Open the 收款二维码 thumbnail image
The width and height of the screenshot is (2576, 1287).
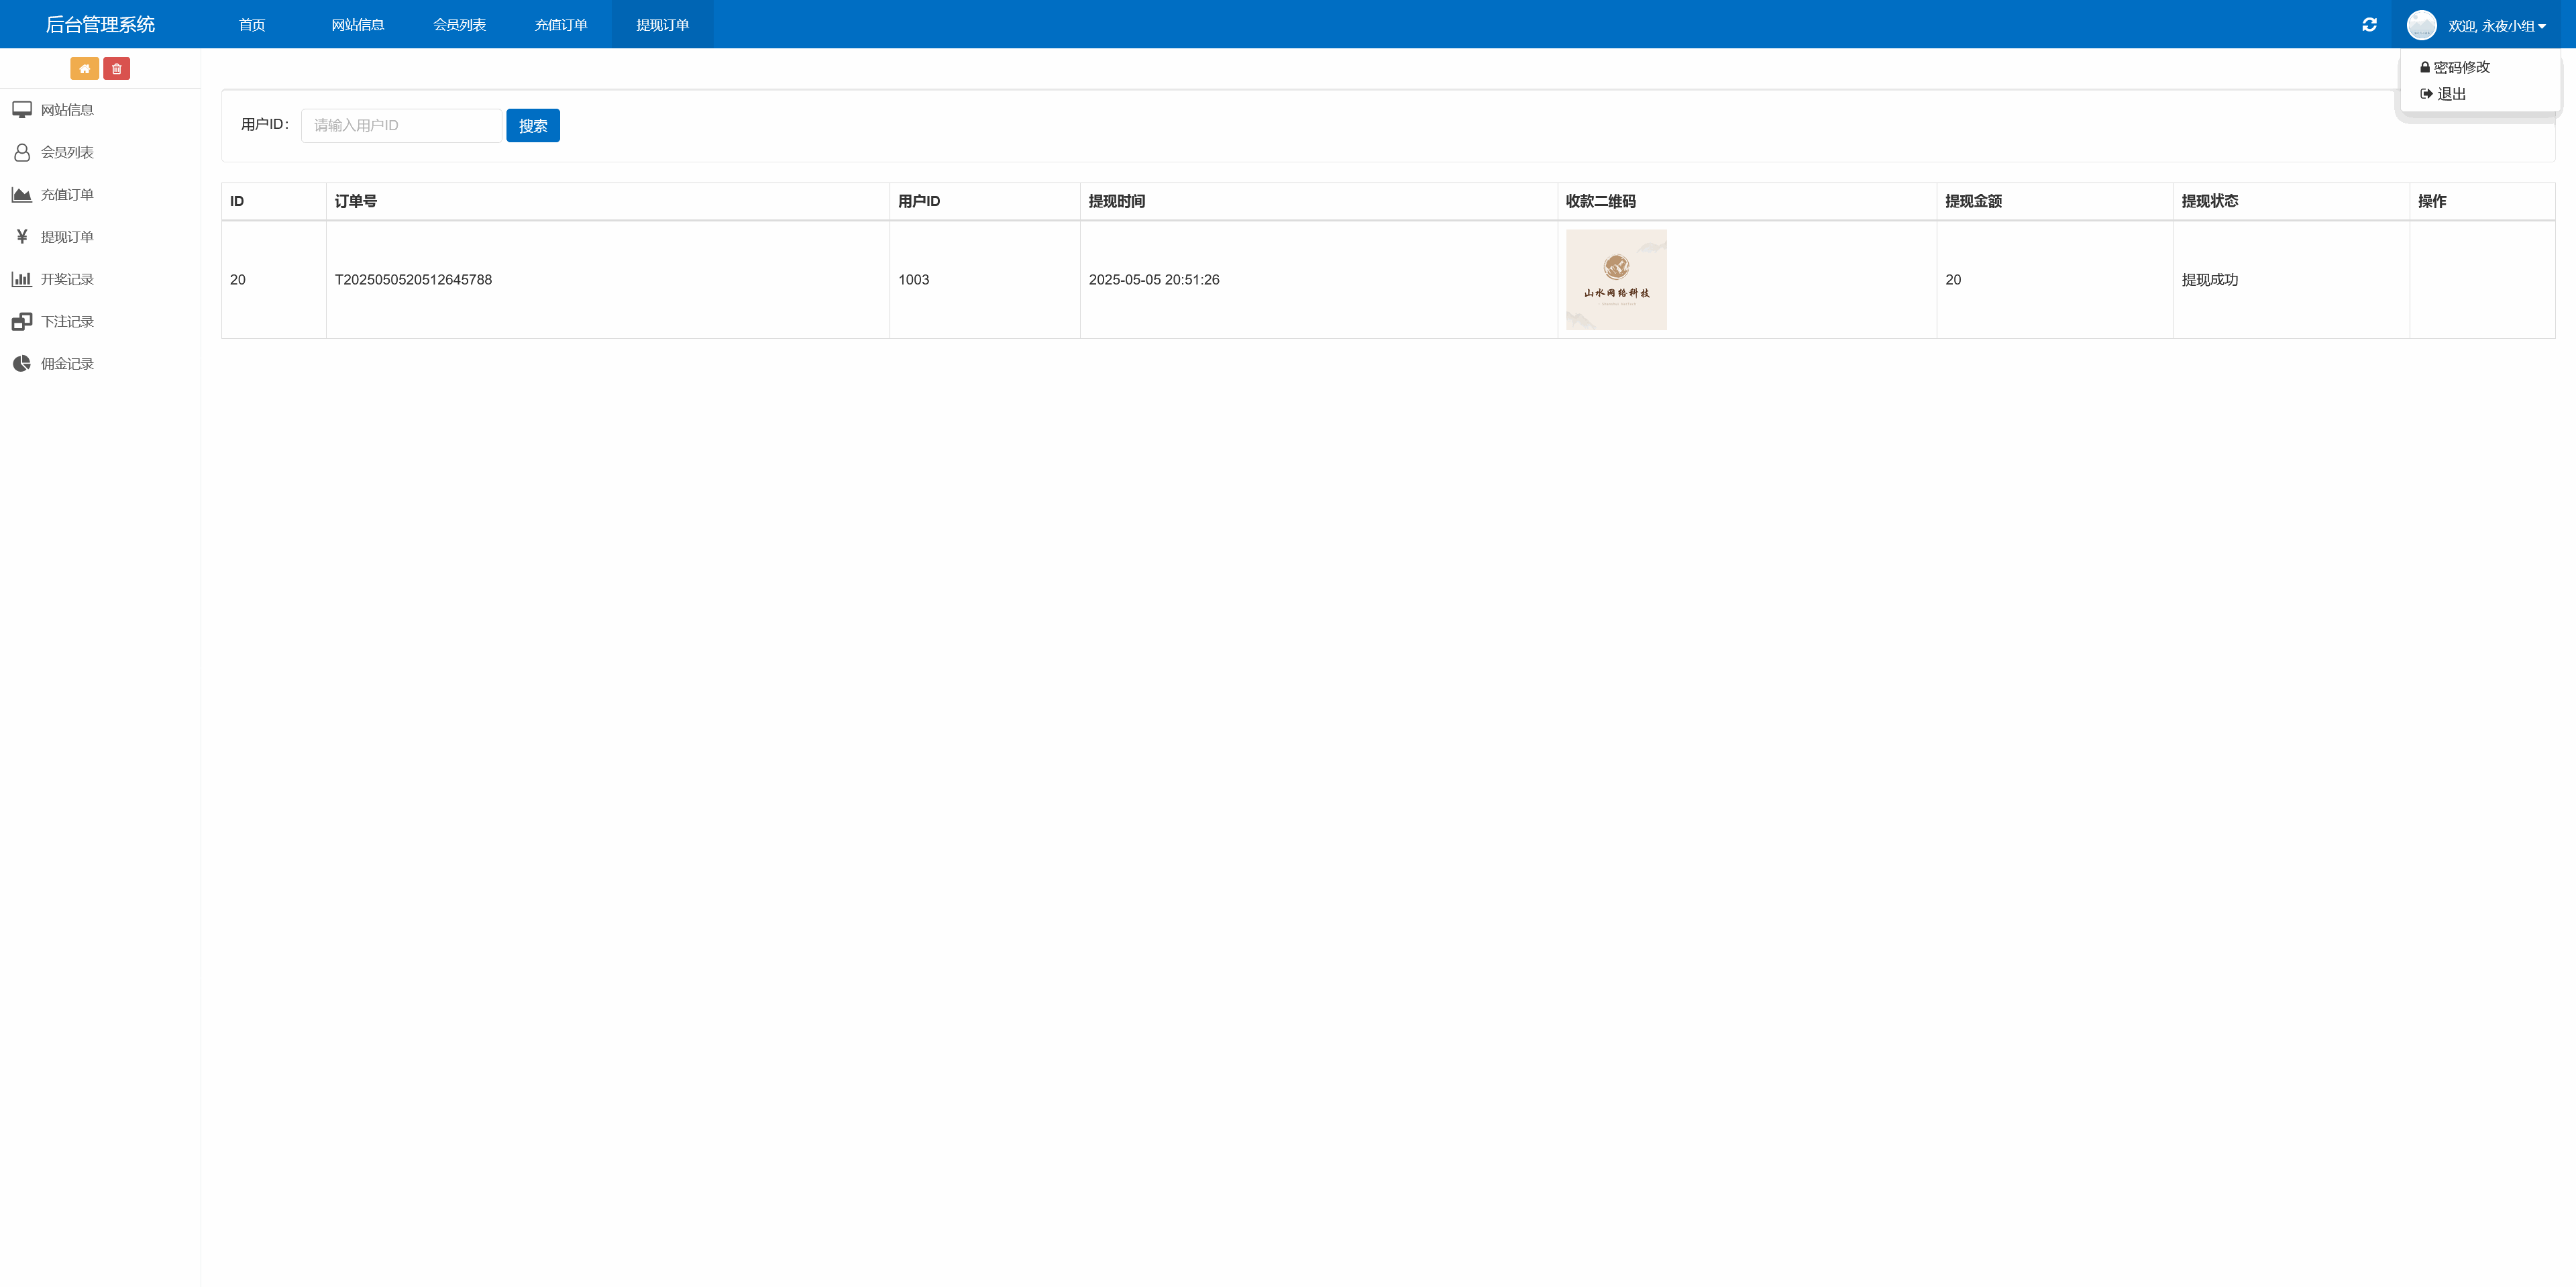[1616, 280]
